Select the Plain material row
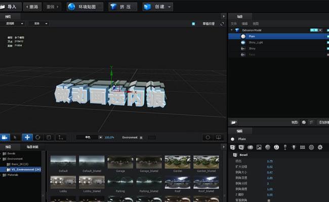This screenshot has width=329, height=202. (278, 36)
